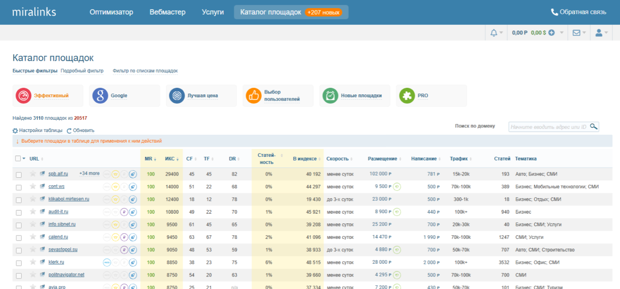Tick the politnavigator.net checkbox
The image size is (620, 289).
pos(19,276)
